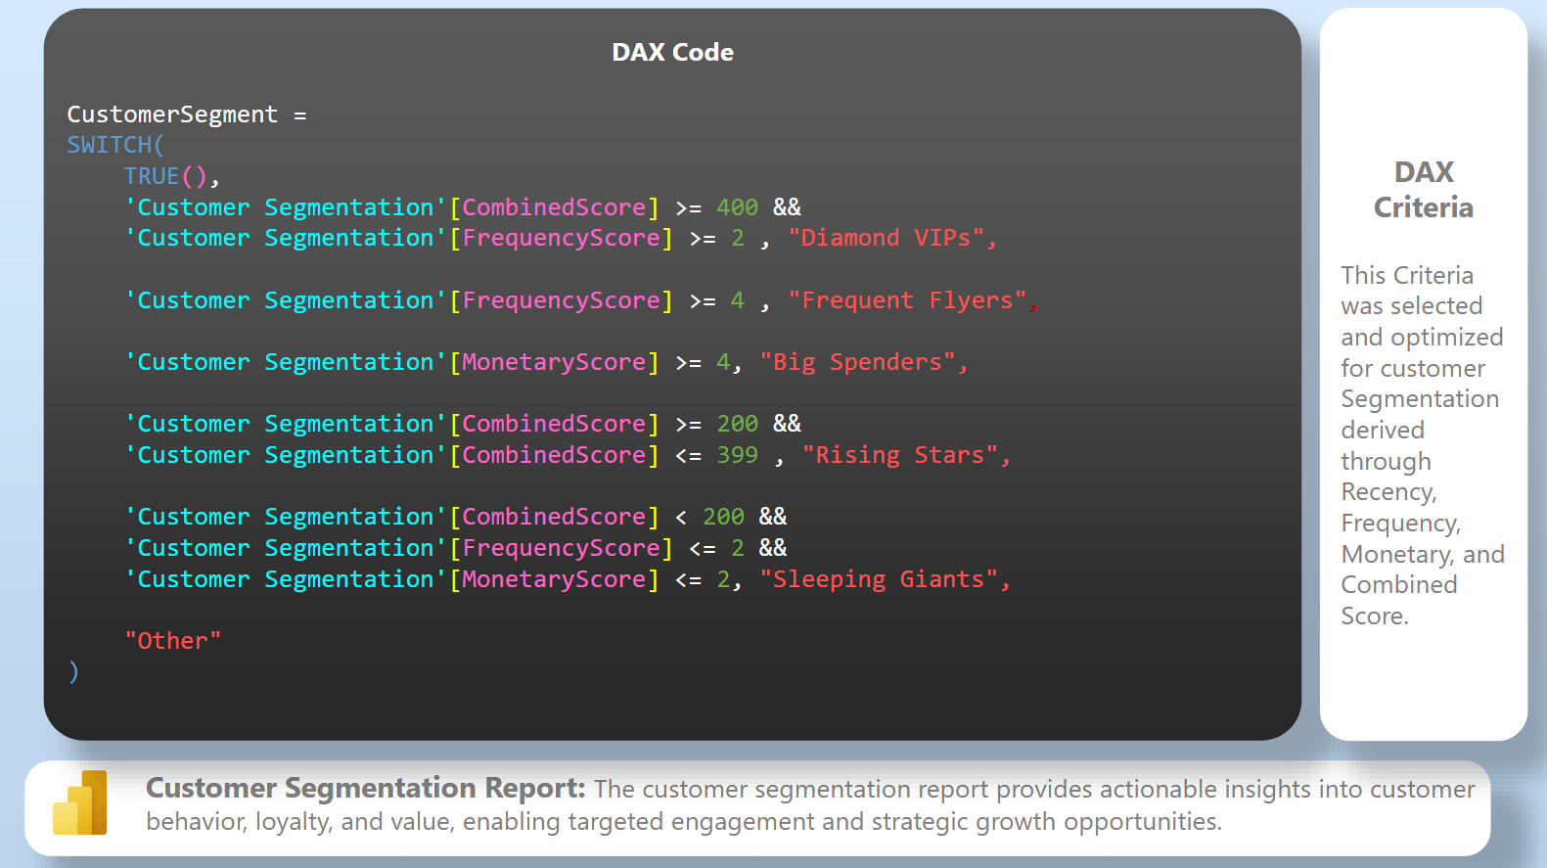Select the "Frequent Flyers" string
Viewport: 1547px width, 868px height.
pos(907,300)
